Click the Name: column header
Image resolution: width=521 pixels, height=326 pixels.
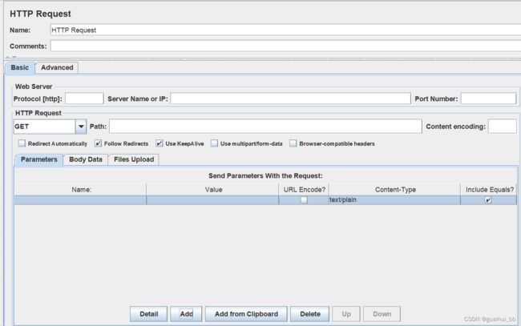click(x=80, y=190)
